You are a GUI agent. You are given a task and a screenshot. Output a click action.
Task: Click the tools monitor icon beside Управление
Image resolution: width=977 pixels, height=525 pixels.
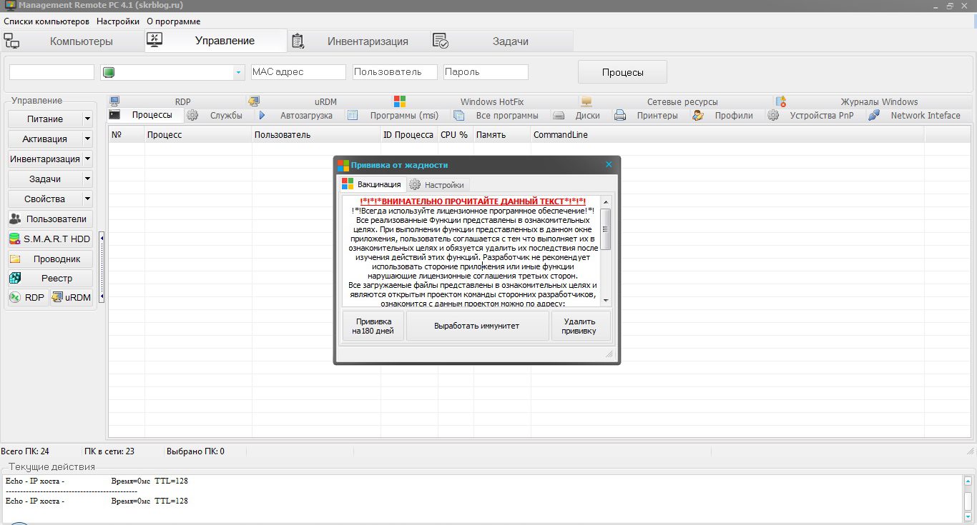154,41
